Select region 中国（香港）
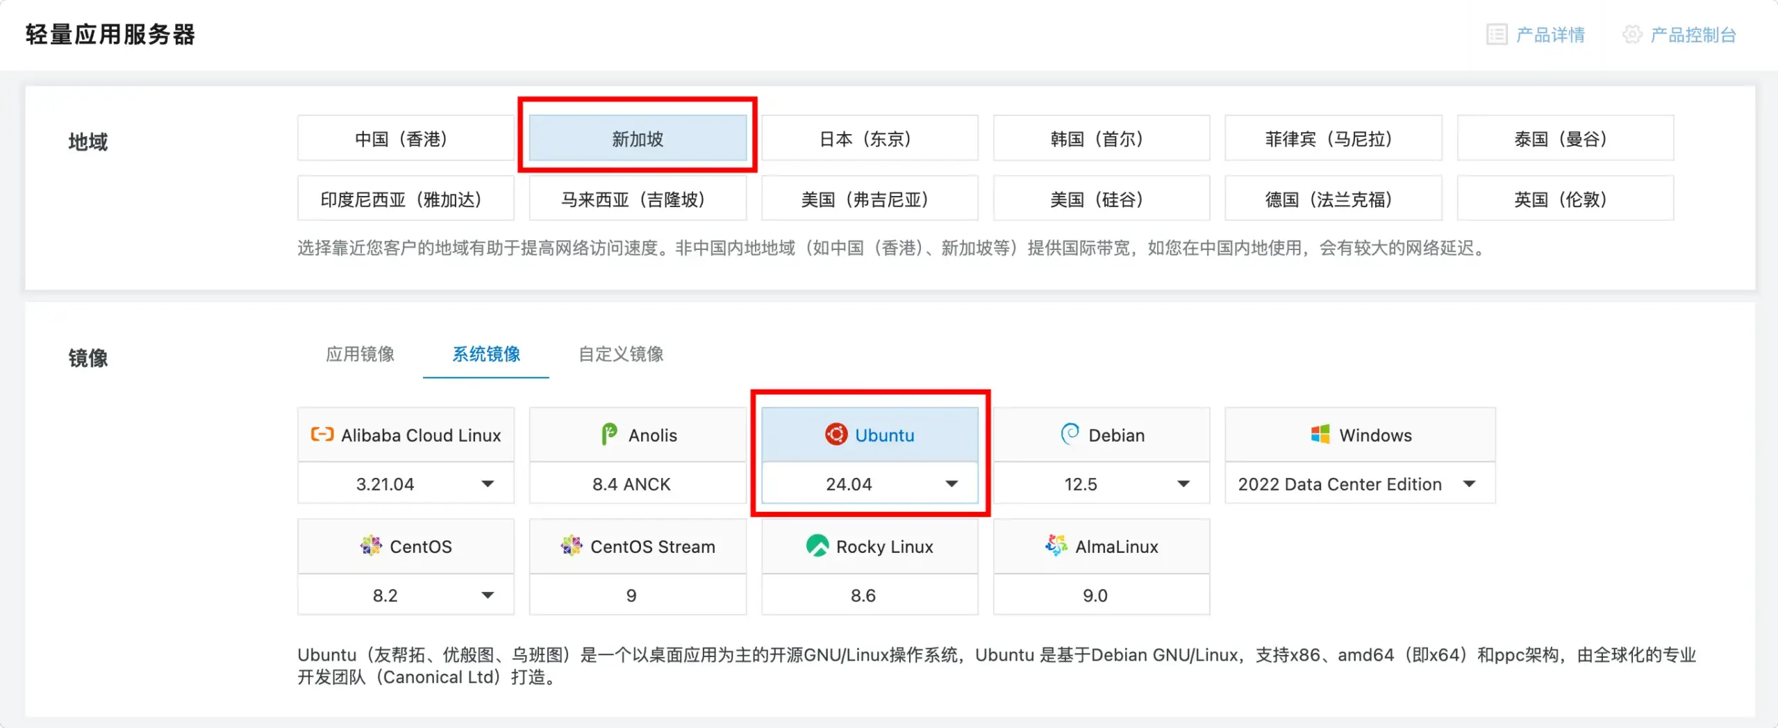The width and height of the screenshot is (1778, 728). 406,138
